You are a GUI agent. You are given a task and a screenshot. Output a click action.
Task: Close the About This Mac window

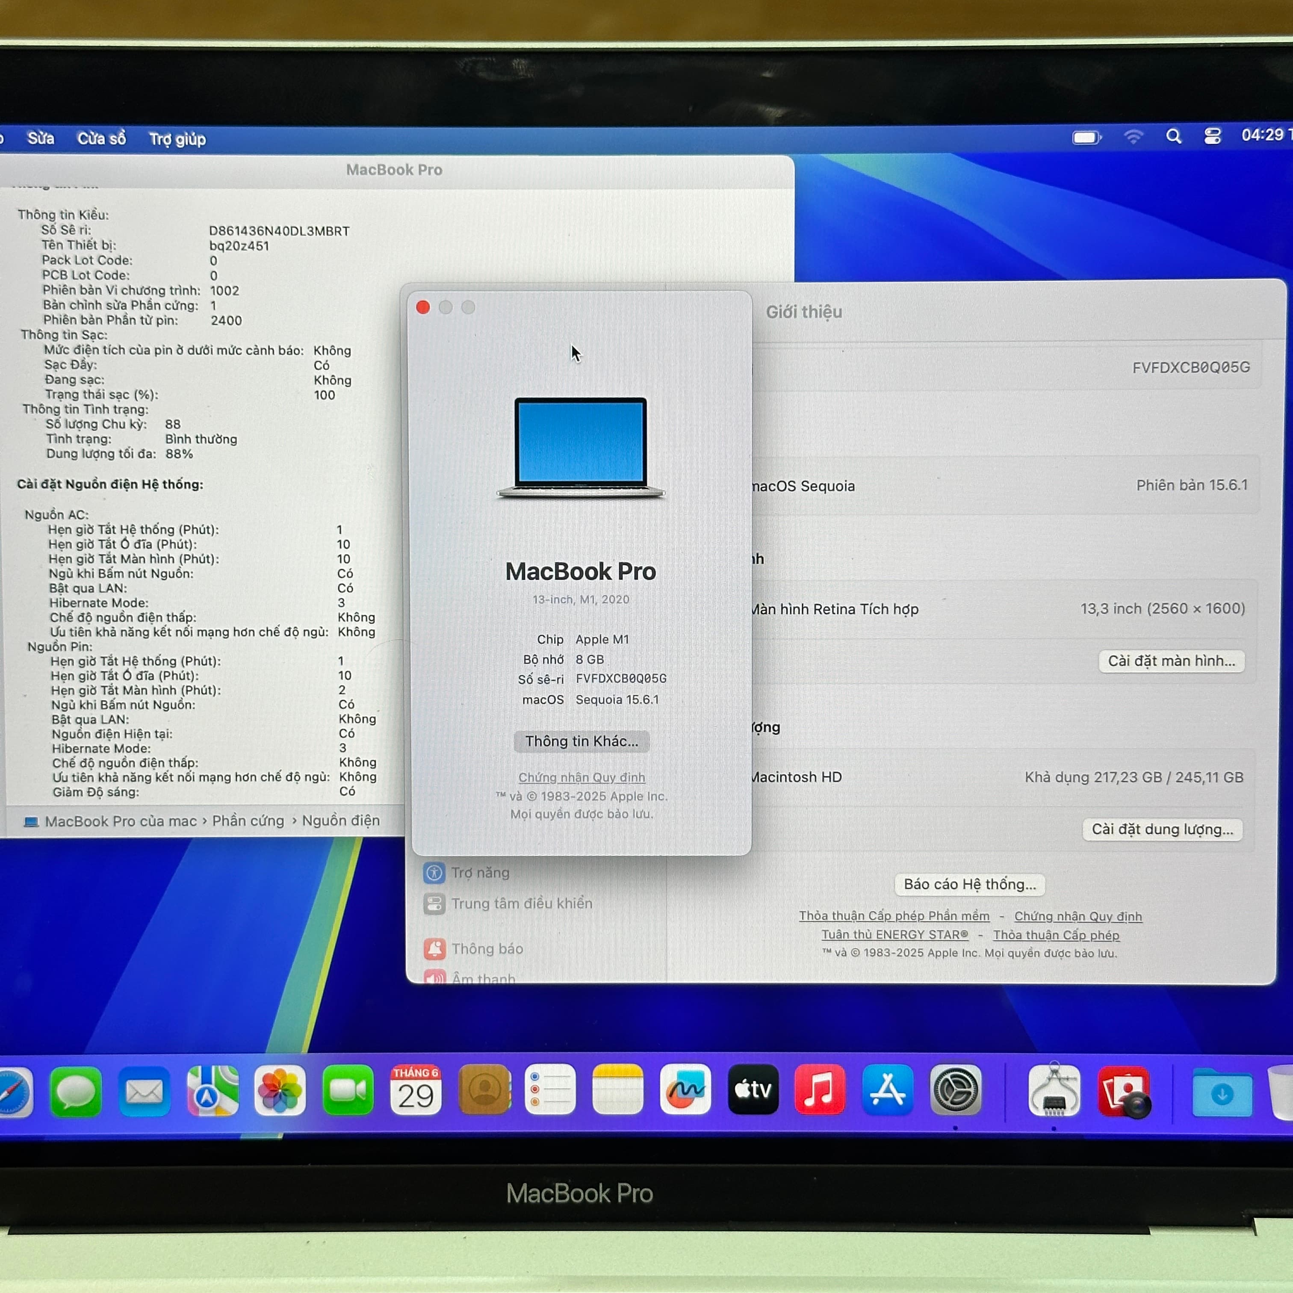point(423,307)
